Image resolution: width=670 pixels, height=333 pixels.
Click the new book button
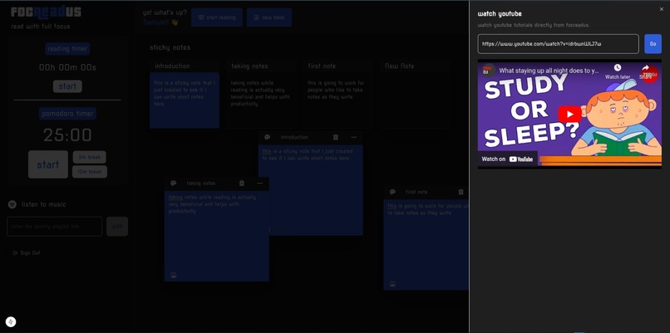tap(269, 17)
